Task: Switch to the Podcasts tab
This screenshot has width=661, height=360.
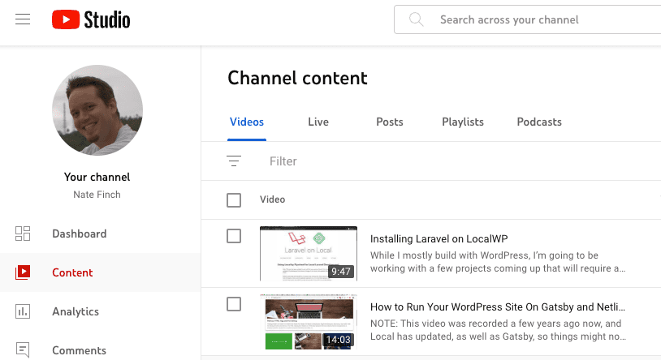Action: (x=539, y=122)
